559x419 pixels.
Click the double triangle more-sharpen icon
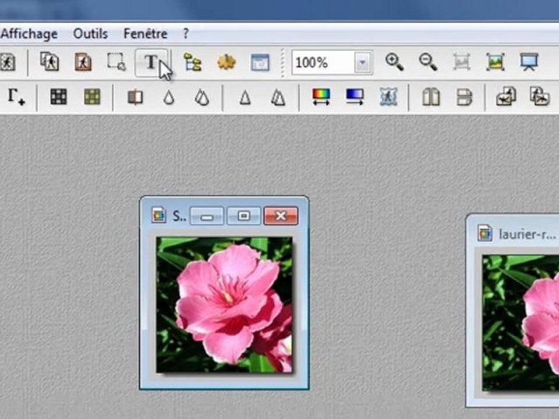(278, 97)
